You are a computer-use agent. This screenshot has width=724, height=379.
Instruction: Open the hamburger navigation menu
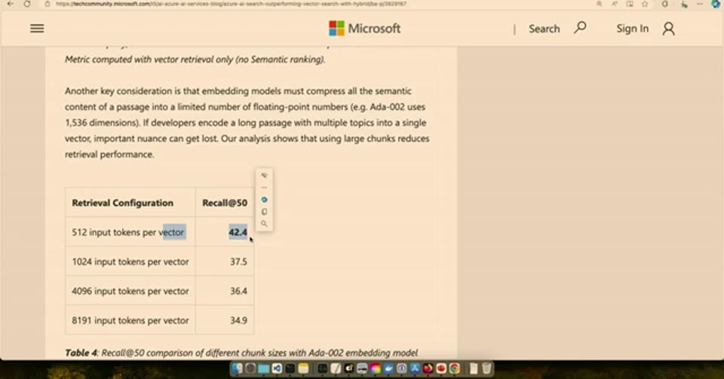(37, 29)
